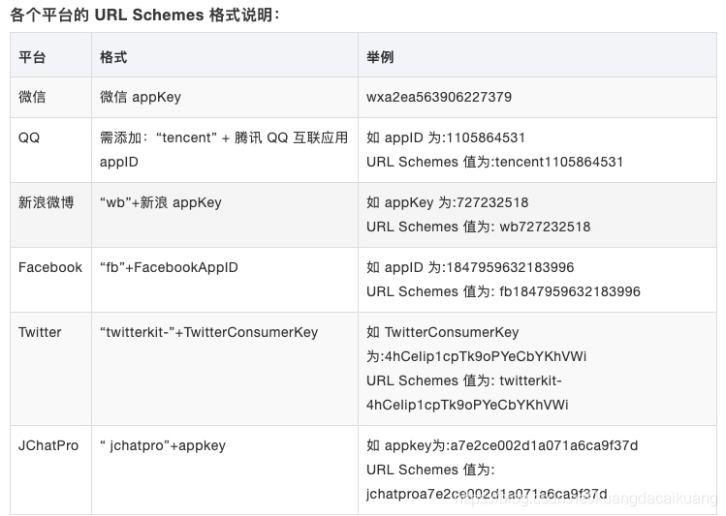726x516 pixels.
Task: Click the 平台 column header
Action: [32, 57]
